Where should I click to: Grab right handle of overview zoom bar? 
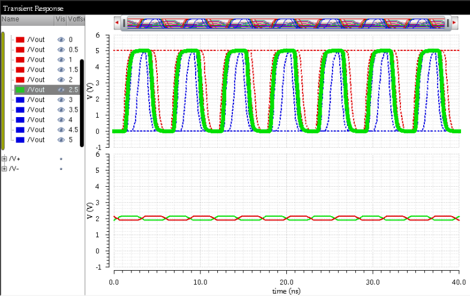(448, 23)
